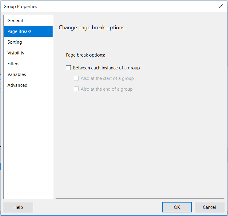Viewport: 228px width, 216px height.
Task: Show the Advanced page
Action: 28,85
